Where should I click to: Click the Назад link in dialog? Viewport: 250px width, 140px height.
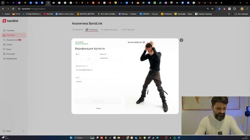point(98,108)
